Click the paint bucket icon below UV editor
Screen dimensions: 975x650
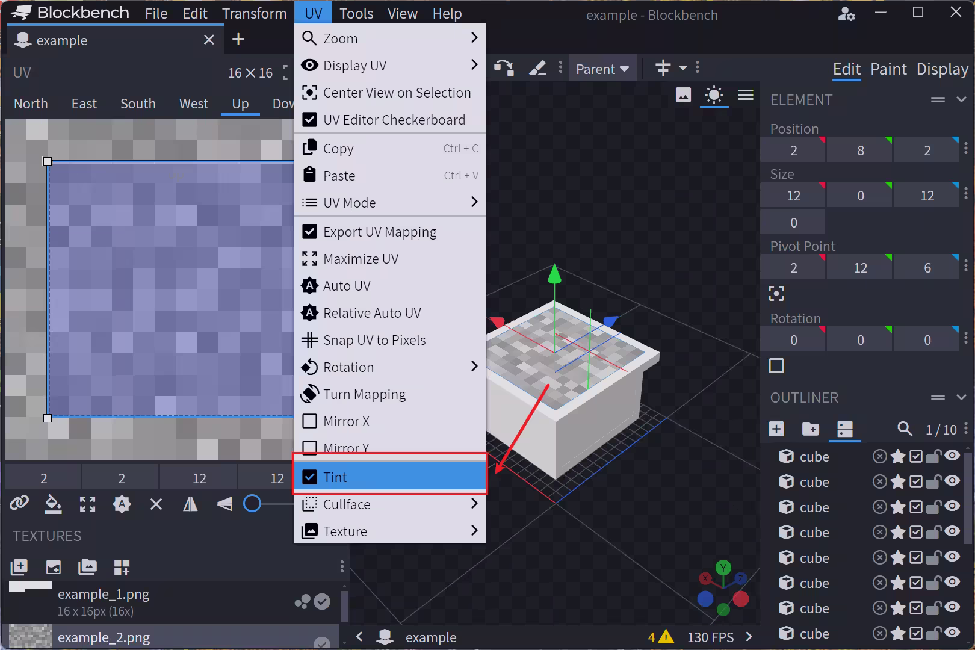pos(53,504)
